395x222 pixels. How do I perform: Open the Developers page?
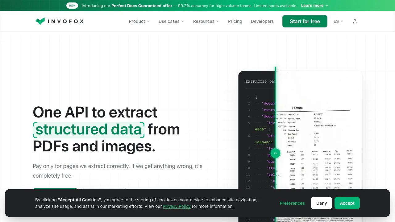click(x=262, y=21)
